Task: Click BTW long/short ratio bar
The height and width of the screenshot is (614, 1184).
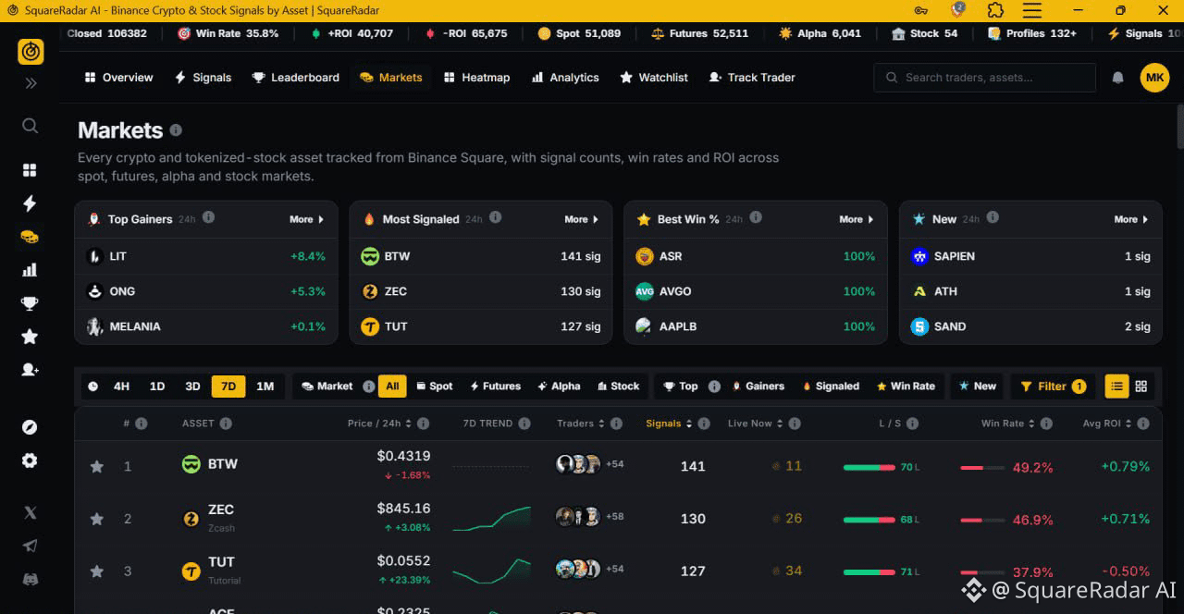Action: [x=869, y=467]
